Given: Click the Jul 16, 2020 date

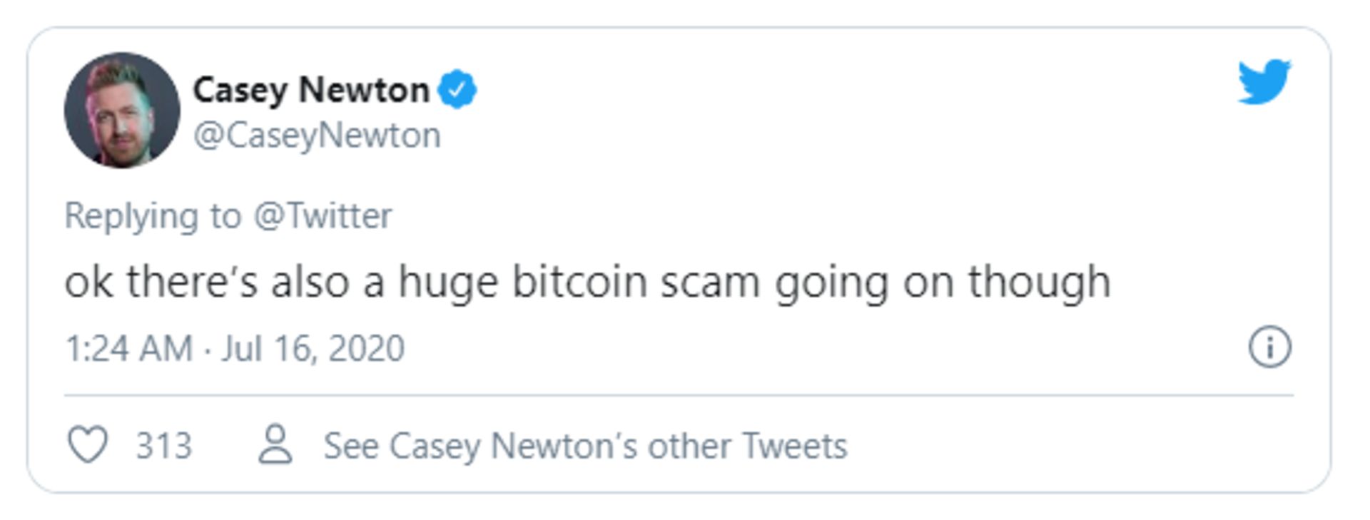Looking at the screenshot, I should coord(313,349).
